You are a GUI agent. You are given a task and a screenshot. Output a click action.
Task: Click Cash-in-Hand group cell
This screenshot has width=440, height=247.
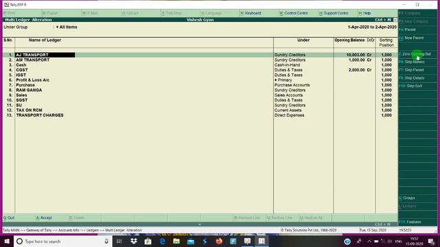tap(287, 65)
